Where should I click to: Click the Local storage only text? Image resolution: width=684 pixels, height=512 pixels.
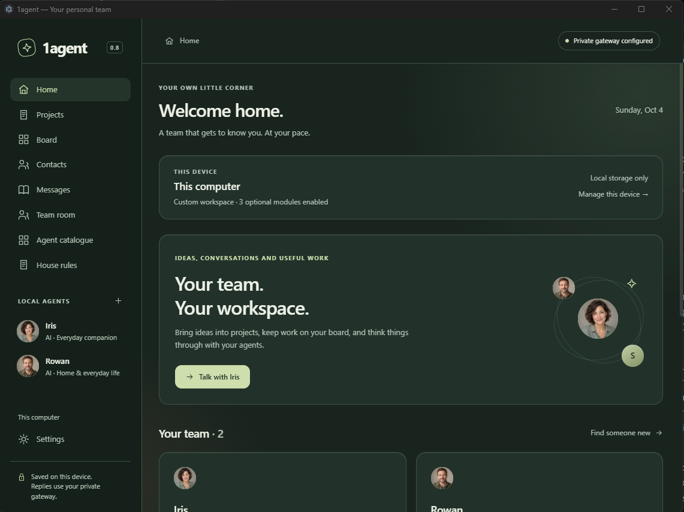coord(619,179)
